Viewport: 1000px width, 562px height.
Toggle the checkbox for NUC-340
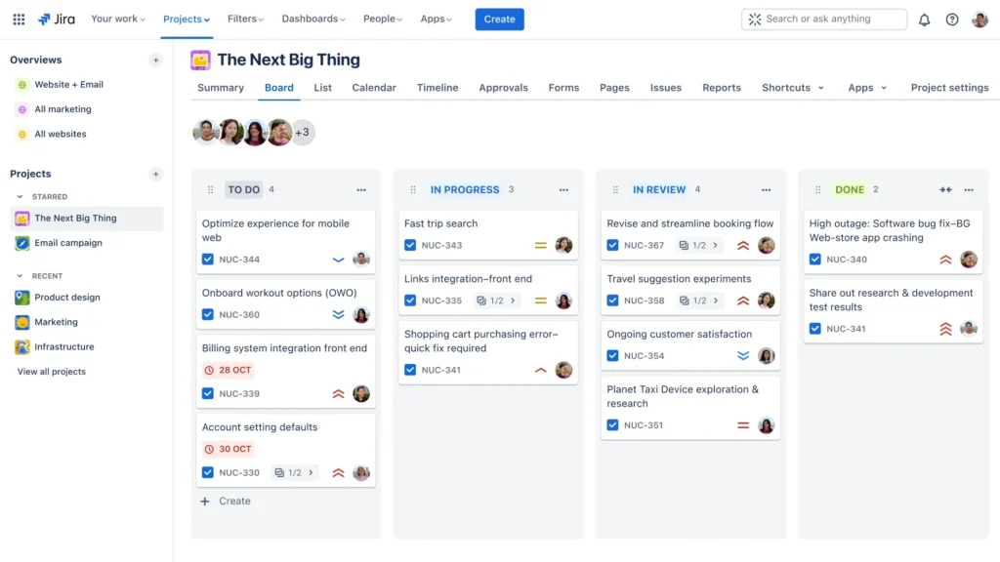coord(814,260)
